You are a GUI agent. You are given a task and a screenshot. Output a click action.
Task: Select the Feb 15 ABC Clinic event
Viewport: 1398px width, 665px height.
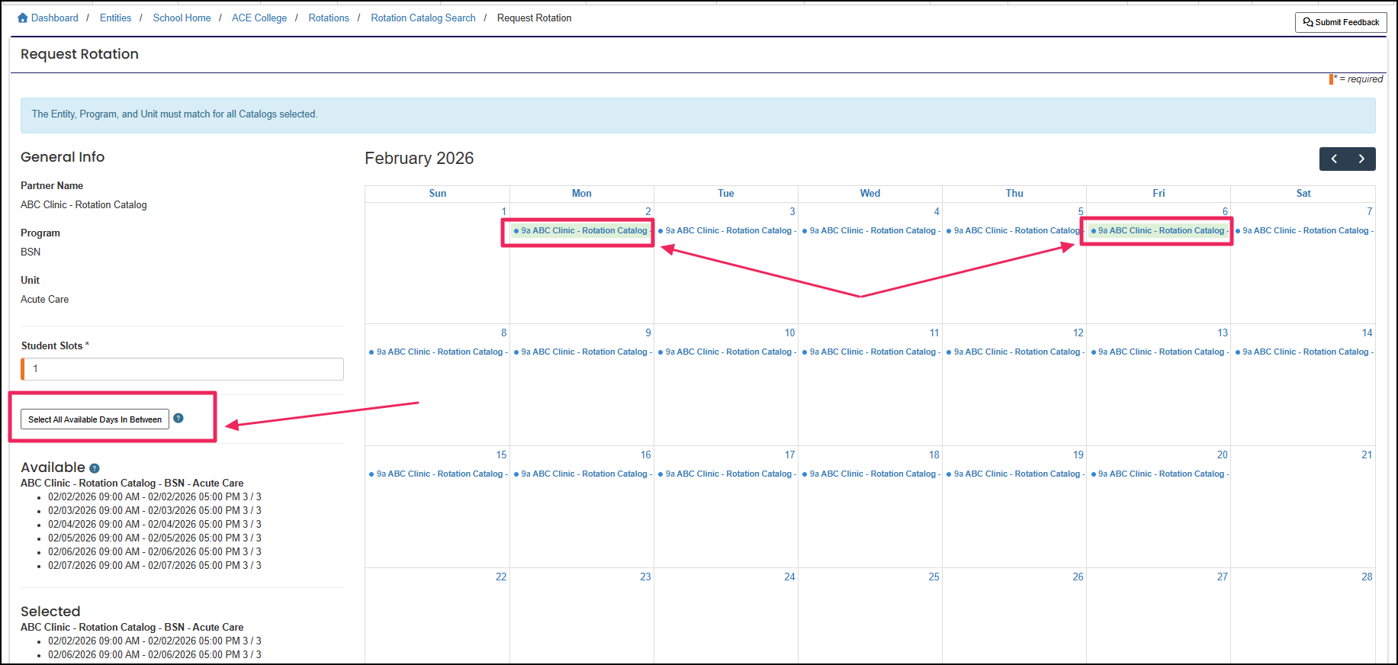coord(438,474)
